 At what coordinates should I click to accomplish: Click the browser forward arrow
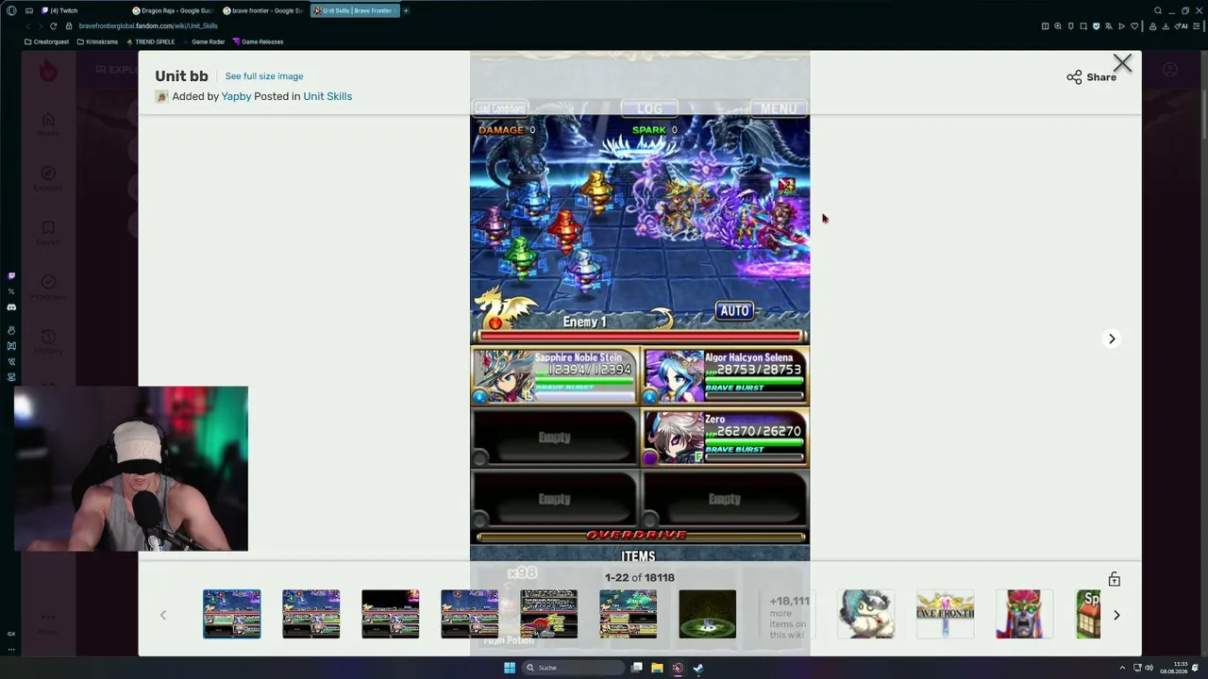point(41,25)
